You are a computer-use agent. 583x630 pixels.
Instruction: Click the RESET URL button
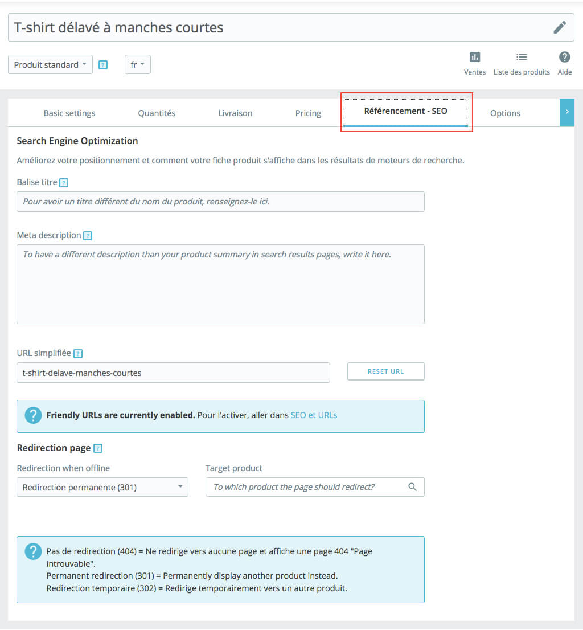click(x=385, y=371)
